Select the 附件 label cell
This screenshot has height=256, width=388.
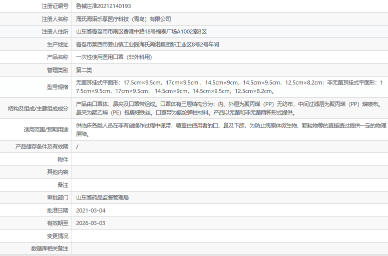point(63,159)
